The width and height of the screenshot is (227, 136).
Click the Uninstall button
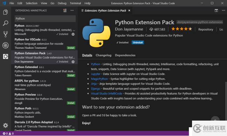pos(138,42)
